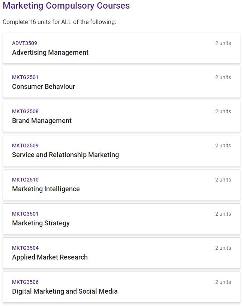Screen dimensions: 243x306
Task: Click the 2 units label for Digital Marketing
Action: 223,282
